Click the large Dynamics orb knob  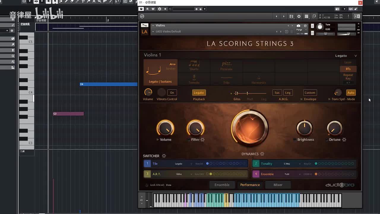coord(250,128)
